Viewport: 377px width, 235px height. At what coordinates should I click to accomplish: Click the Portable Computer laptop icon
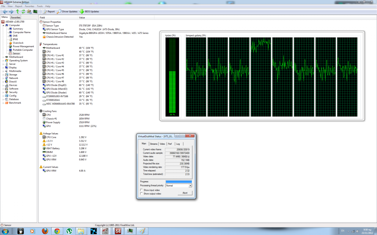(x=10, y=50)
